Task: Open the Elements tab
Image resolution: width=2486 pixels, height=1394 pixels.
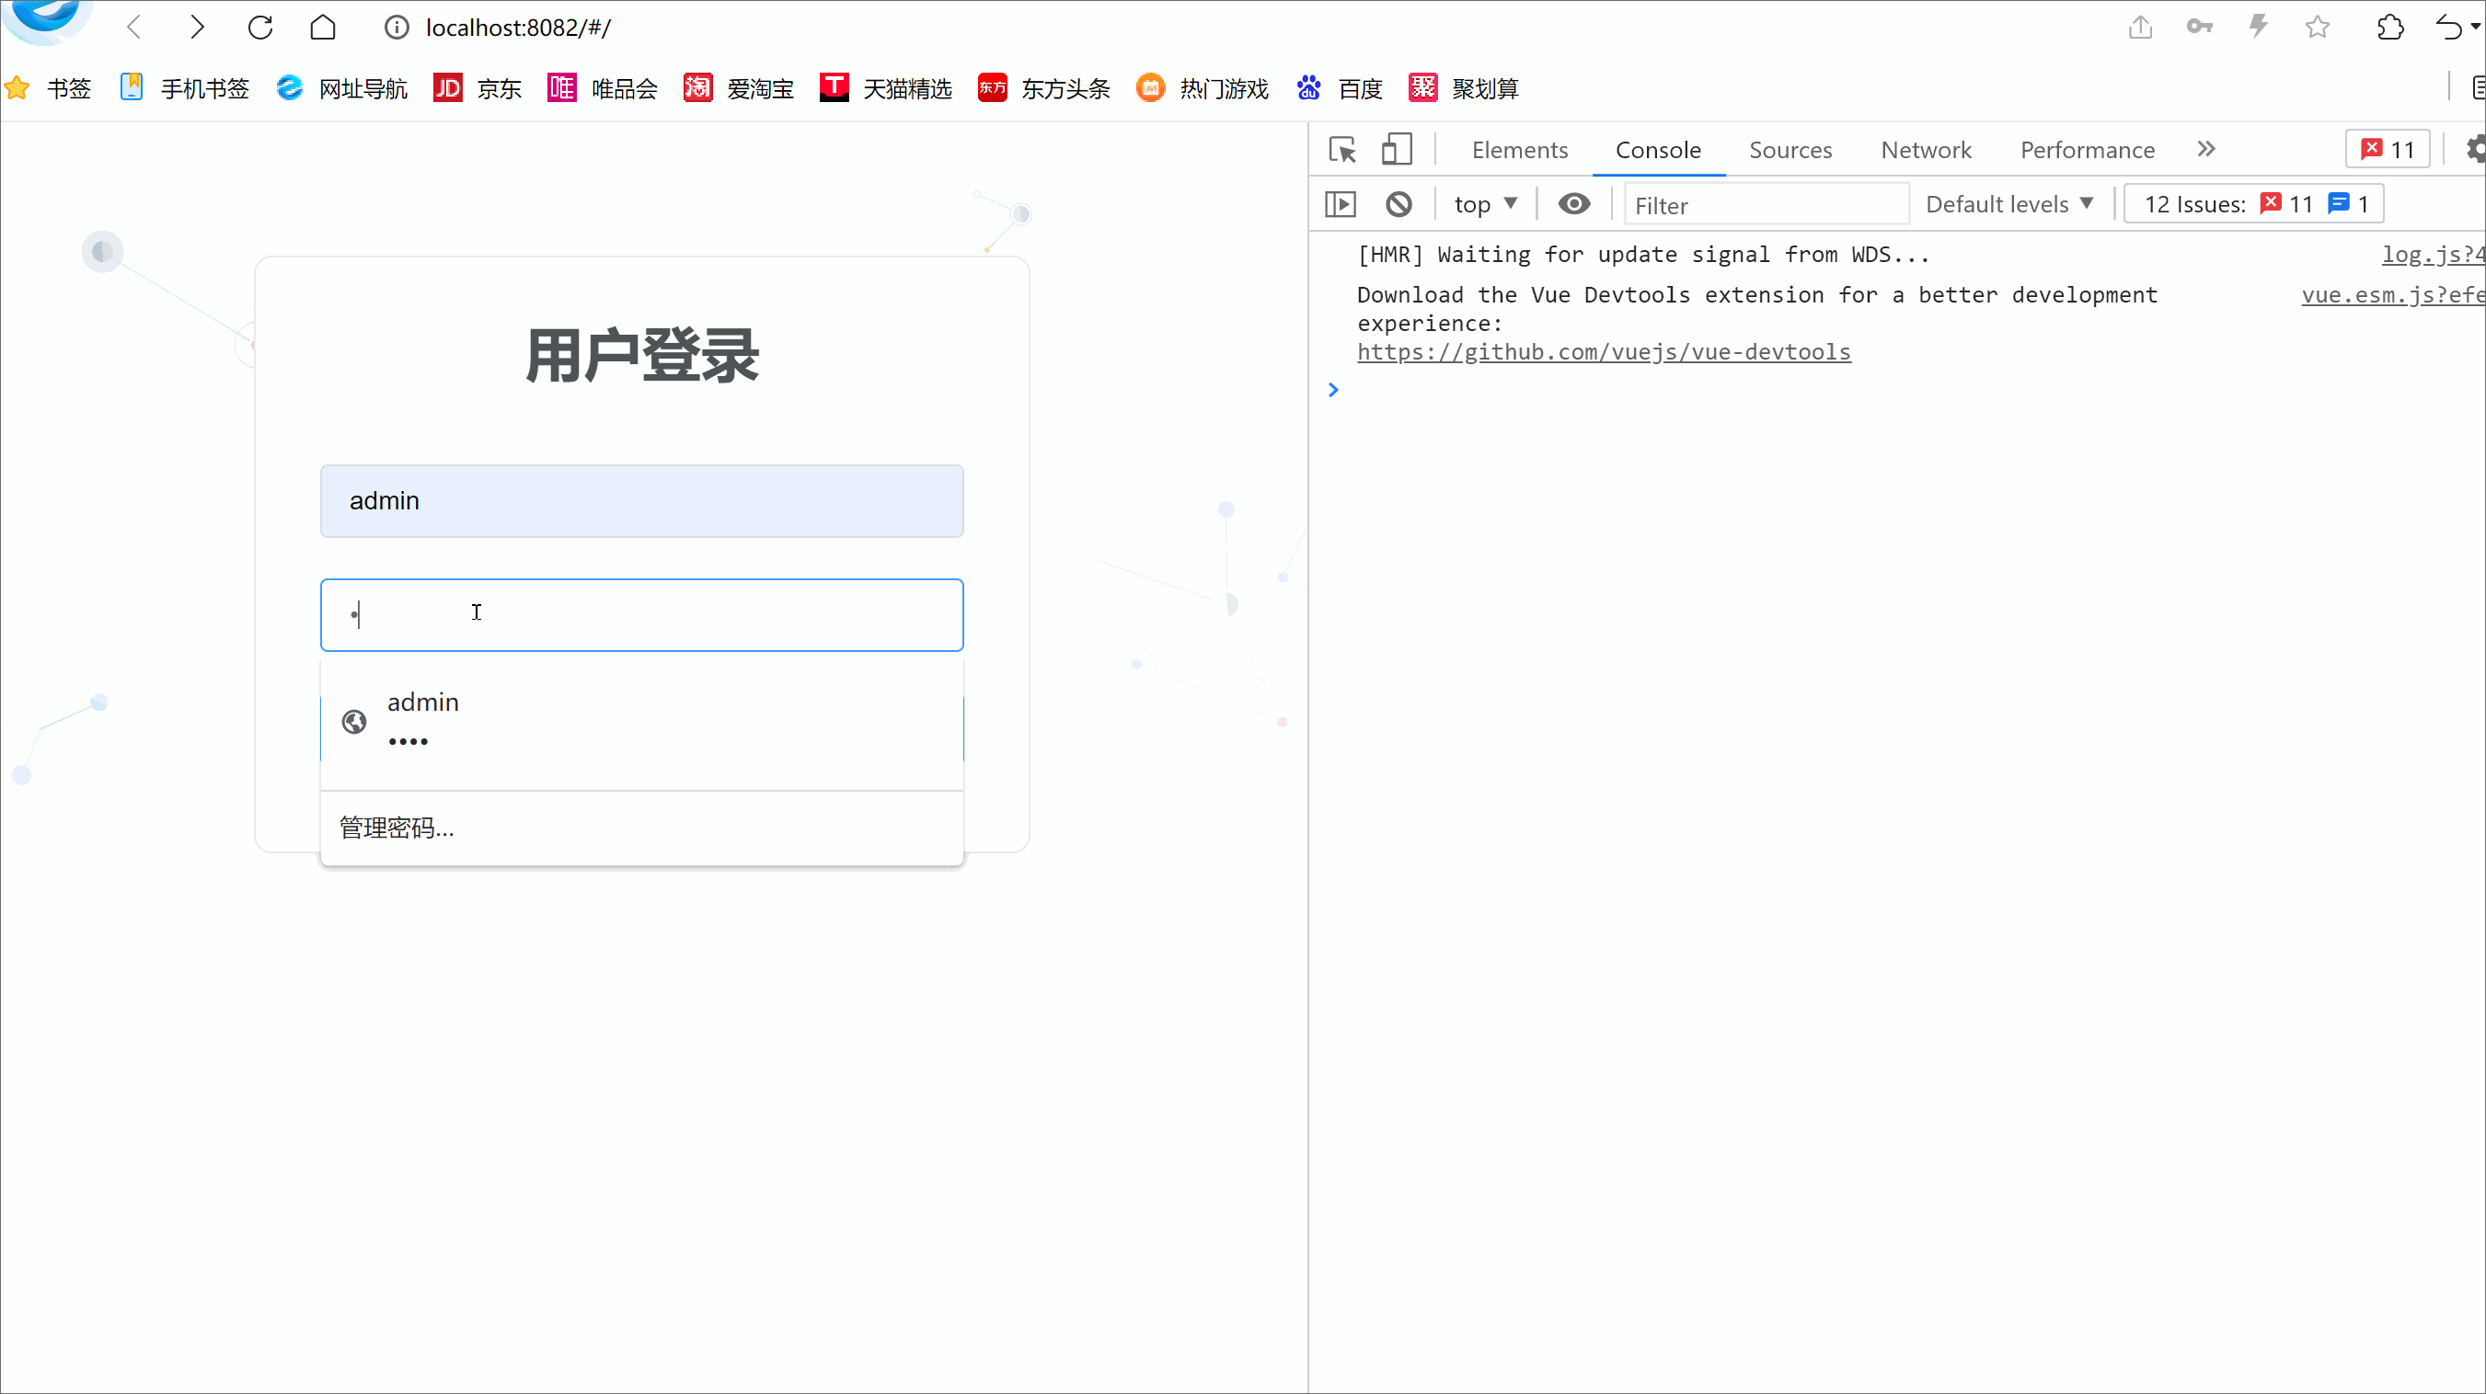Action: click(1519, 151)
